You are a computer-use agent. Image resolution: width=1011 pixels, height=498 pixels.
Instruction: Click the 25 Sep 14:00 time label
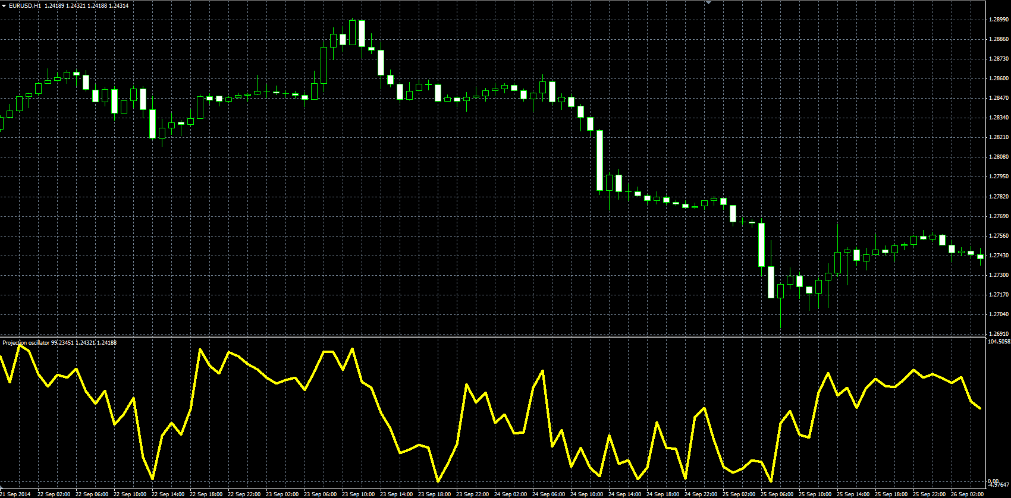click(853, 494)
